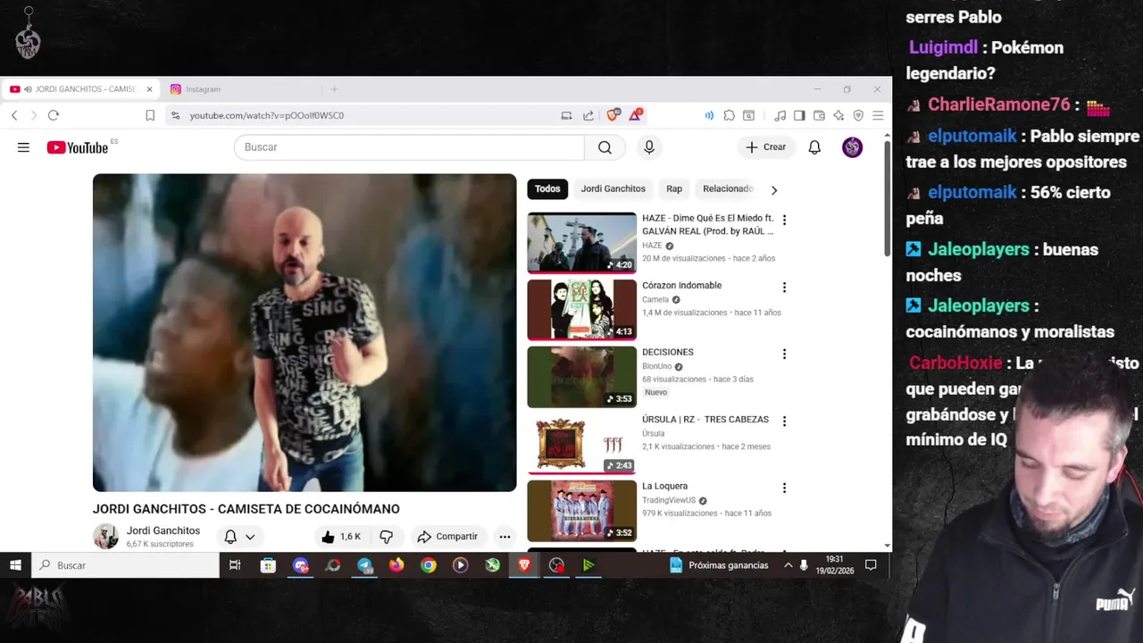Switch to the Instagram tab
1143x643 pixels.
(239, 89)
